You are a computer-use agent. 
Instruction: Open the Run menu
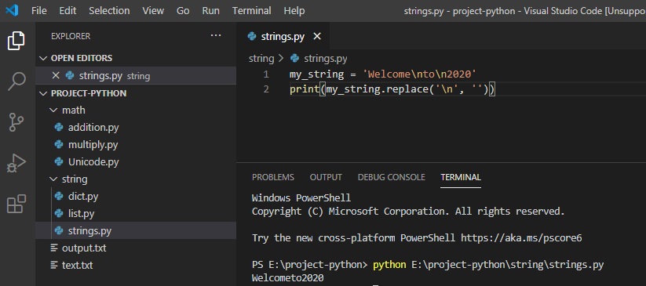(x=210, y=11)
